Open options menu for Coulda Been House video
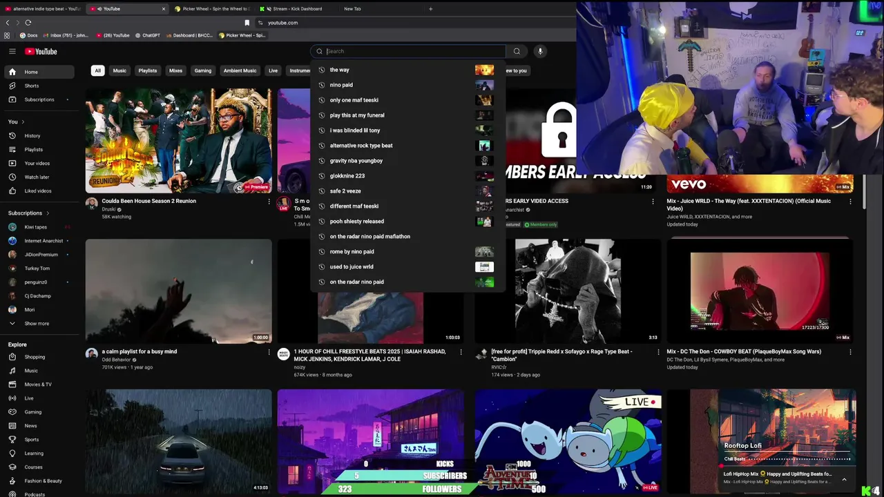Screen dimensions: 884x497 pyautogui.click(x=269, y=202)
